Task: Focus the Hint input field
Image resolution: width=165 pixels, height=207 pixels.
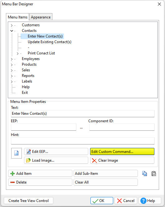Action: (x=83, y=141)
